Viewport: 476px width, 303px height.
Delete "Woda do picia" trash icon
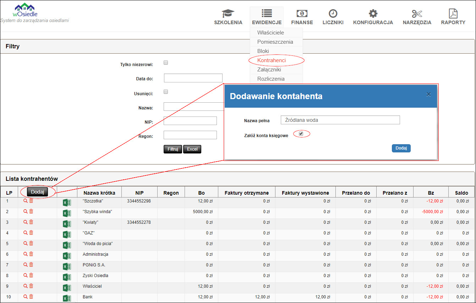coord(31,244)
